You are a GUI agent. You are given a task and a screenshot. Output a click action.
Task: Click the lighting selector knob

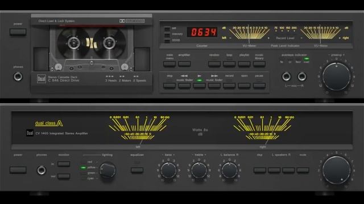tap(107, 170)
